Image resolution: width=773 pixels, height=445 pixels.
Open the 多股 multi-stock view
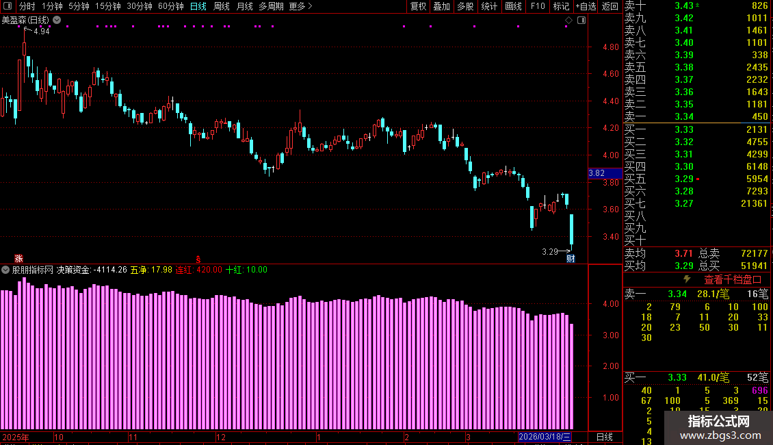[465, 6]
